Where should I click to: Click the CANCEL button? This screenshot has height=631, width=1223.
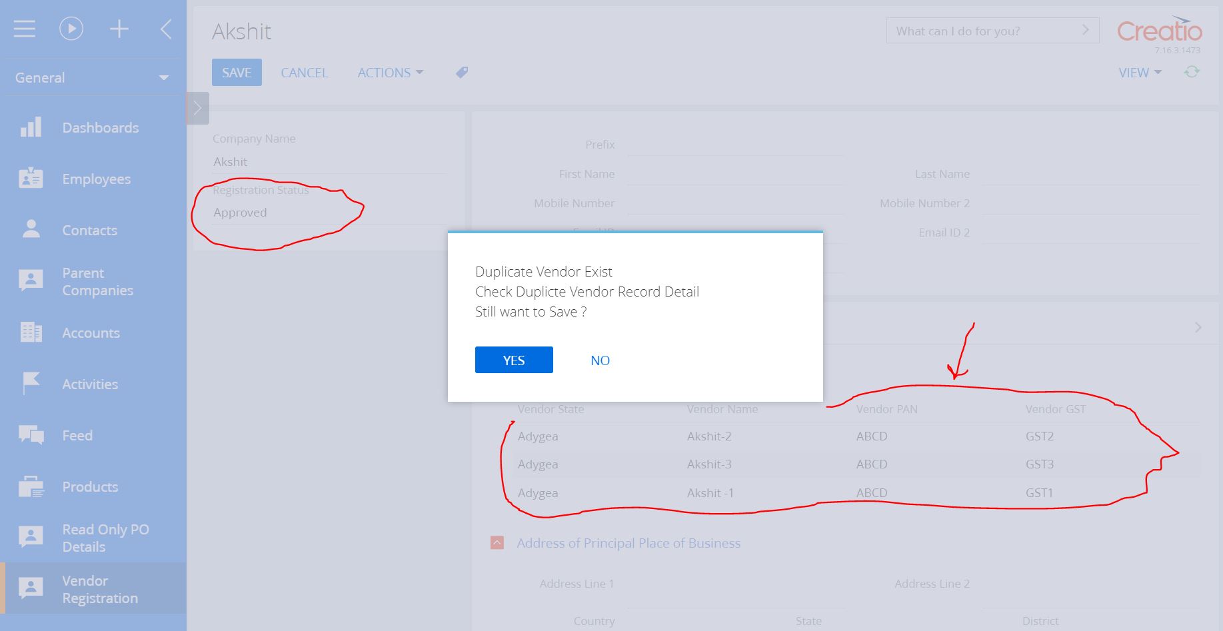[x=304, y=73]
